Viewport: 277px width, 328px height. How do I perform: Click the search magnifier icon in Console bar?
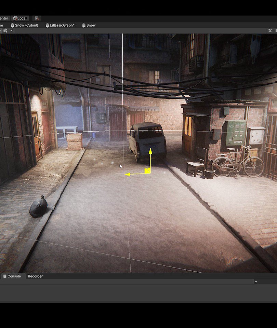[256, 282]
